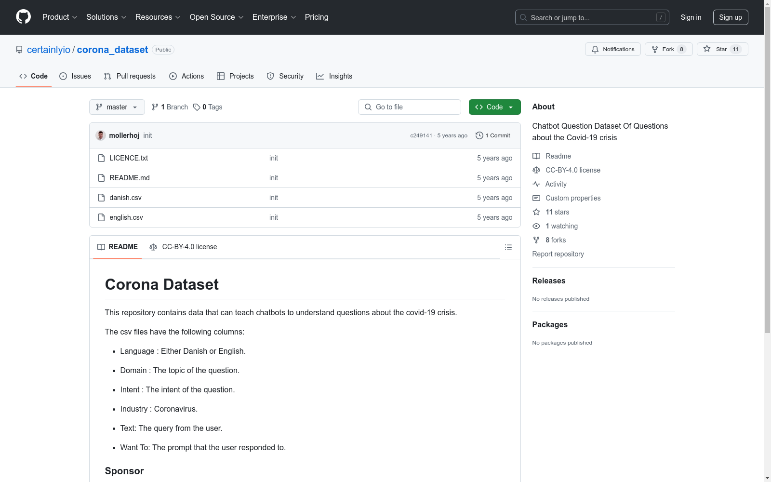Screen dimensions: 771x482
Task: Expand the Solutions menu
Action: 106,17
